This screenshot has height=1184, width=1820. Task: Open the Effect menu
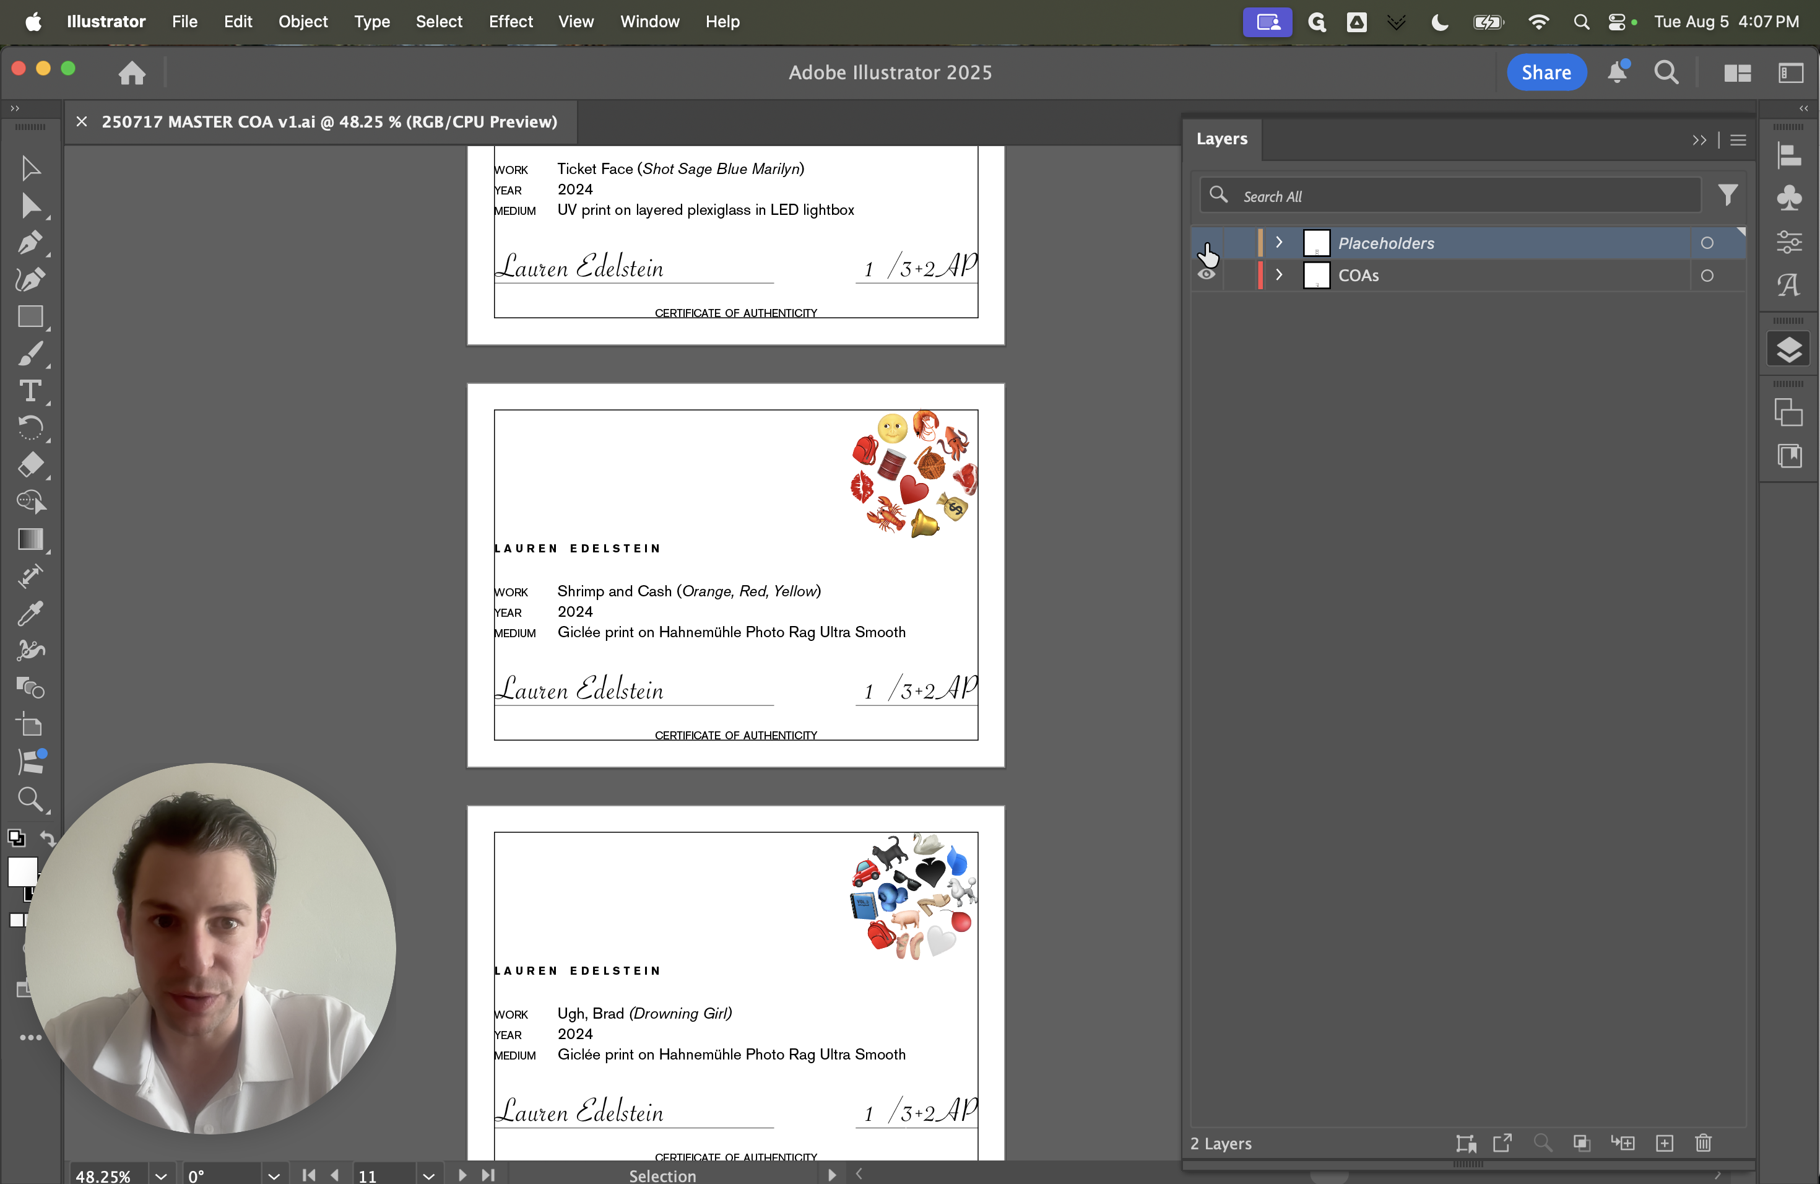click(510, 22)
